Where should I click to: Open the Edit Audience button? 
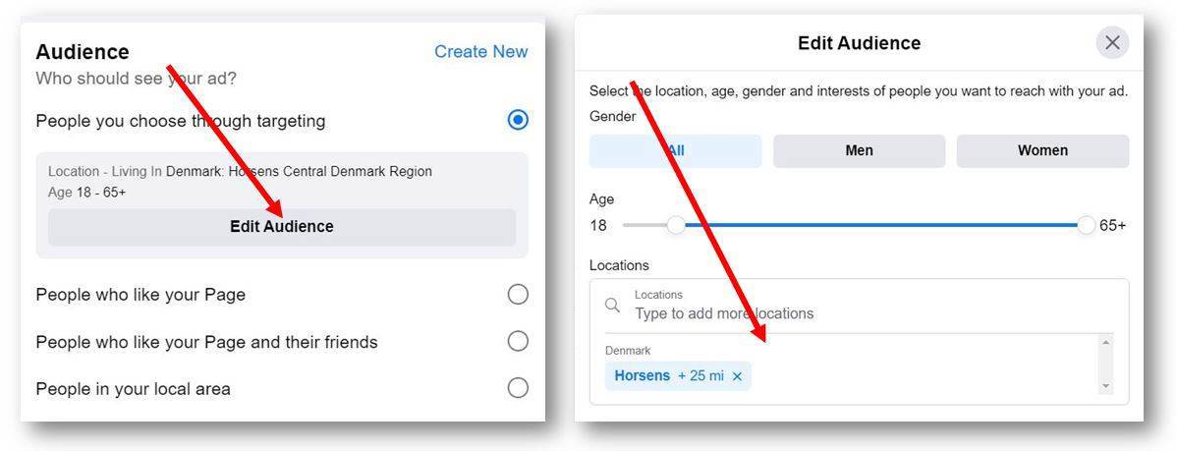(x=282, y=227)
